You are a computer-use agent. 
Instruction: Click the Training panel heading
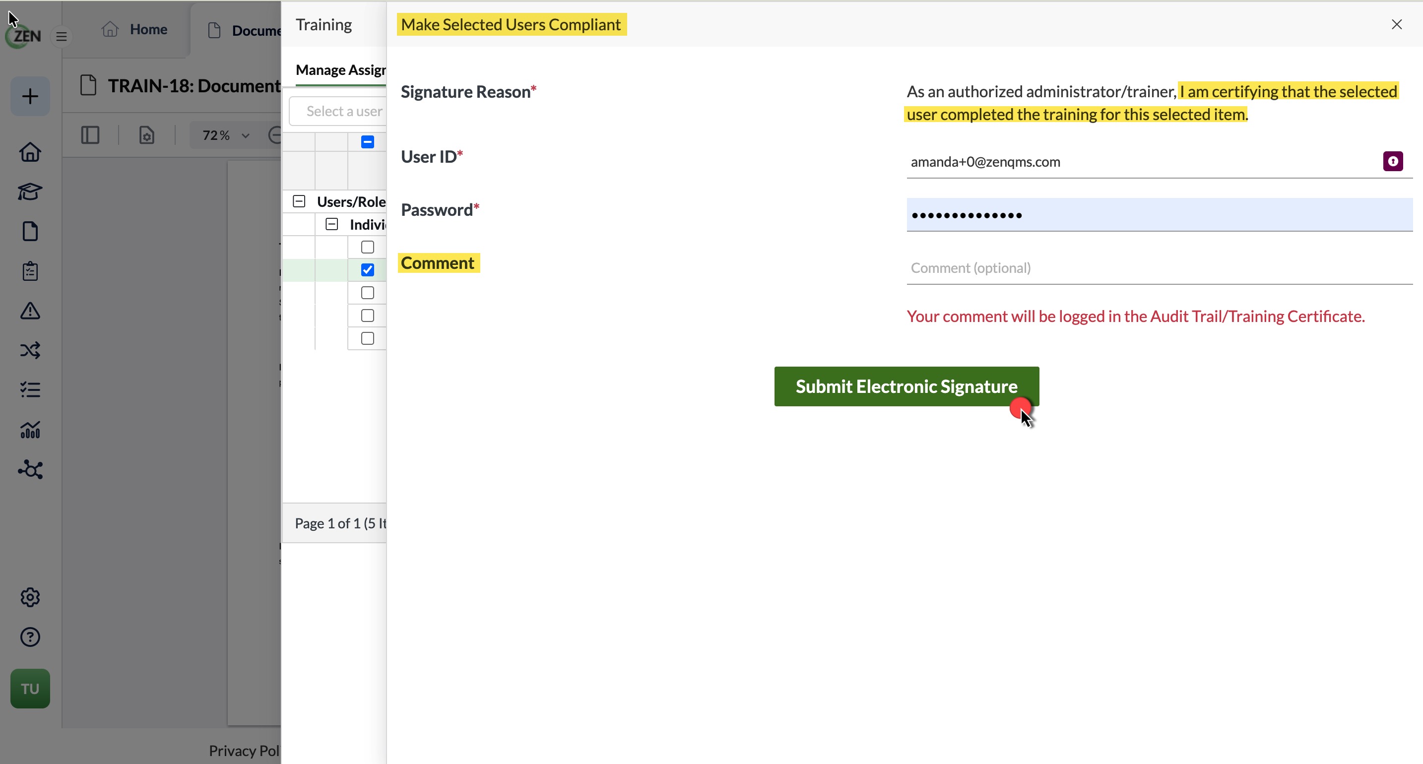click(x=323, y=25)
